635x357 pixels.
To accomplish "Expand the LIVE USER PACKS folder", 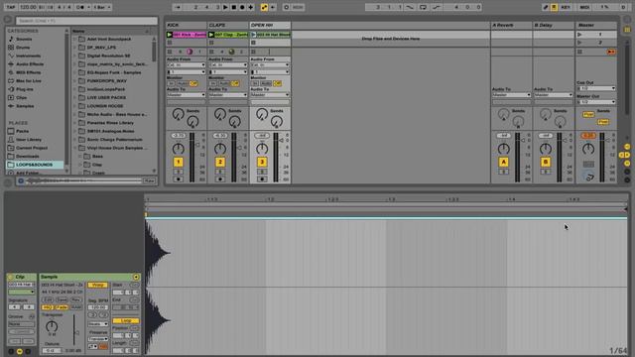I will [x=75, y=97].
